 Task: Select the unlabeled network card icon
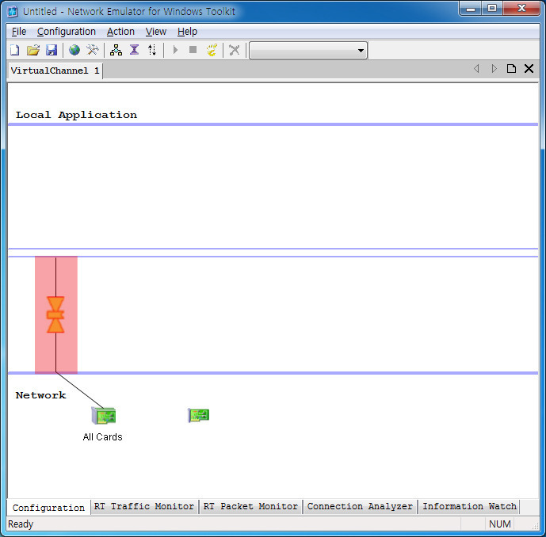coord(198,415)
